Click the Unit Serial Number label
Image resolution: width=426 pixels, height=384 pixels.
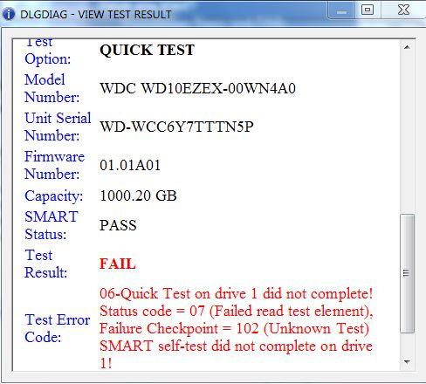click(58, 127)
